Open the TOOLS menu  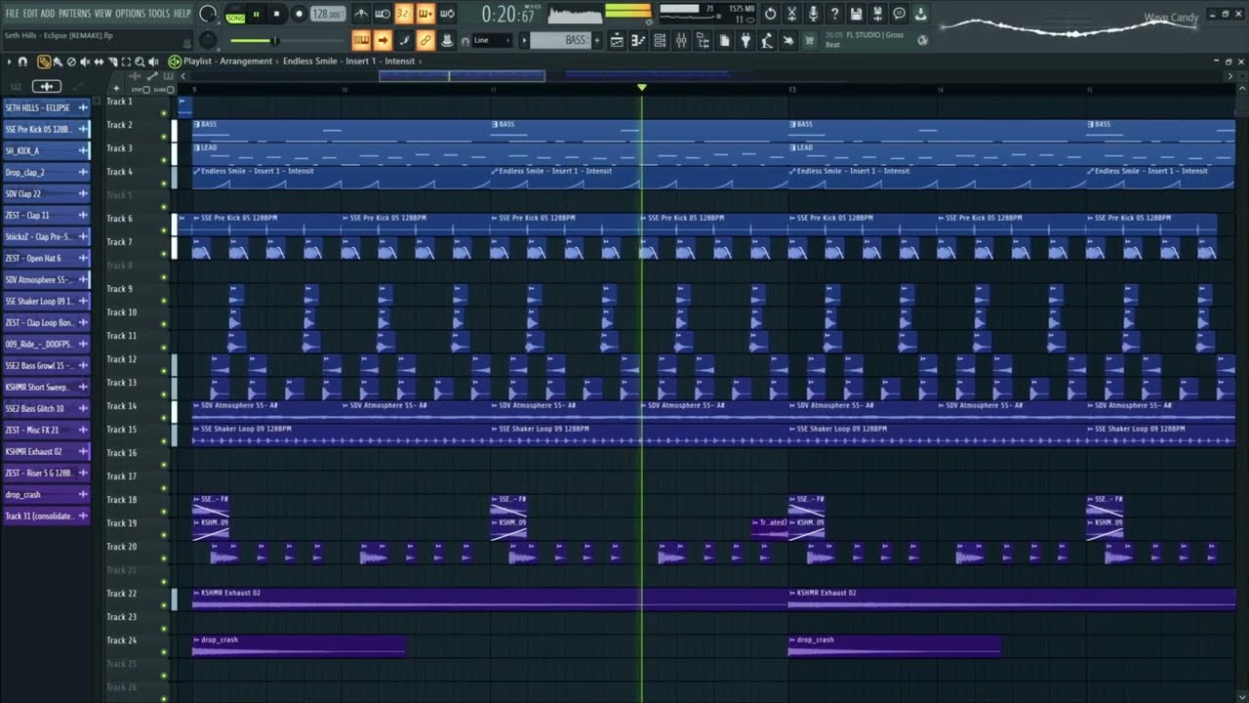[x=159, y=14]
